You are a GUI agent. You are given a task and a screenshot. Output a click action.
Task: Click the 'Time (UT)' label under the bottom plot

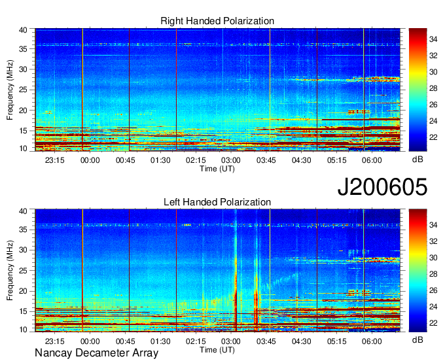coord(217,350)
